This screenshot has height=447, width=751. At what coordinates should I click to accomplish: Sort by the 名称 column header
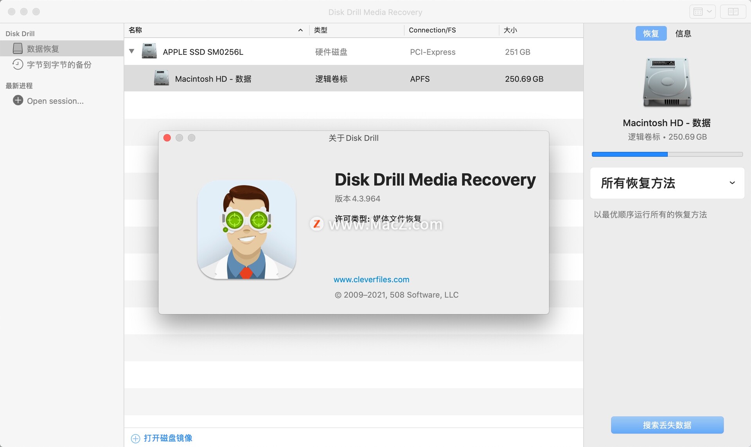[x=216, y=30]
